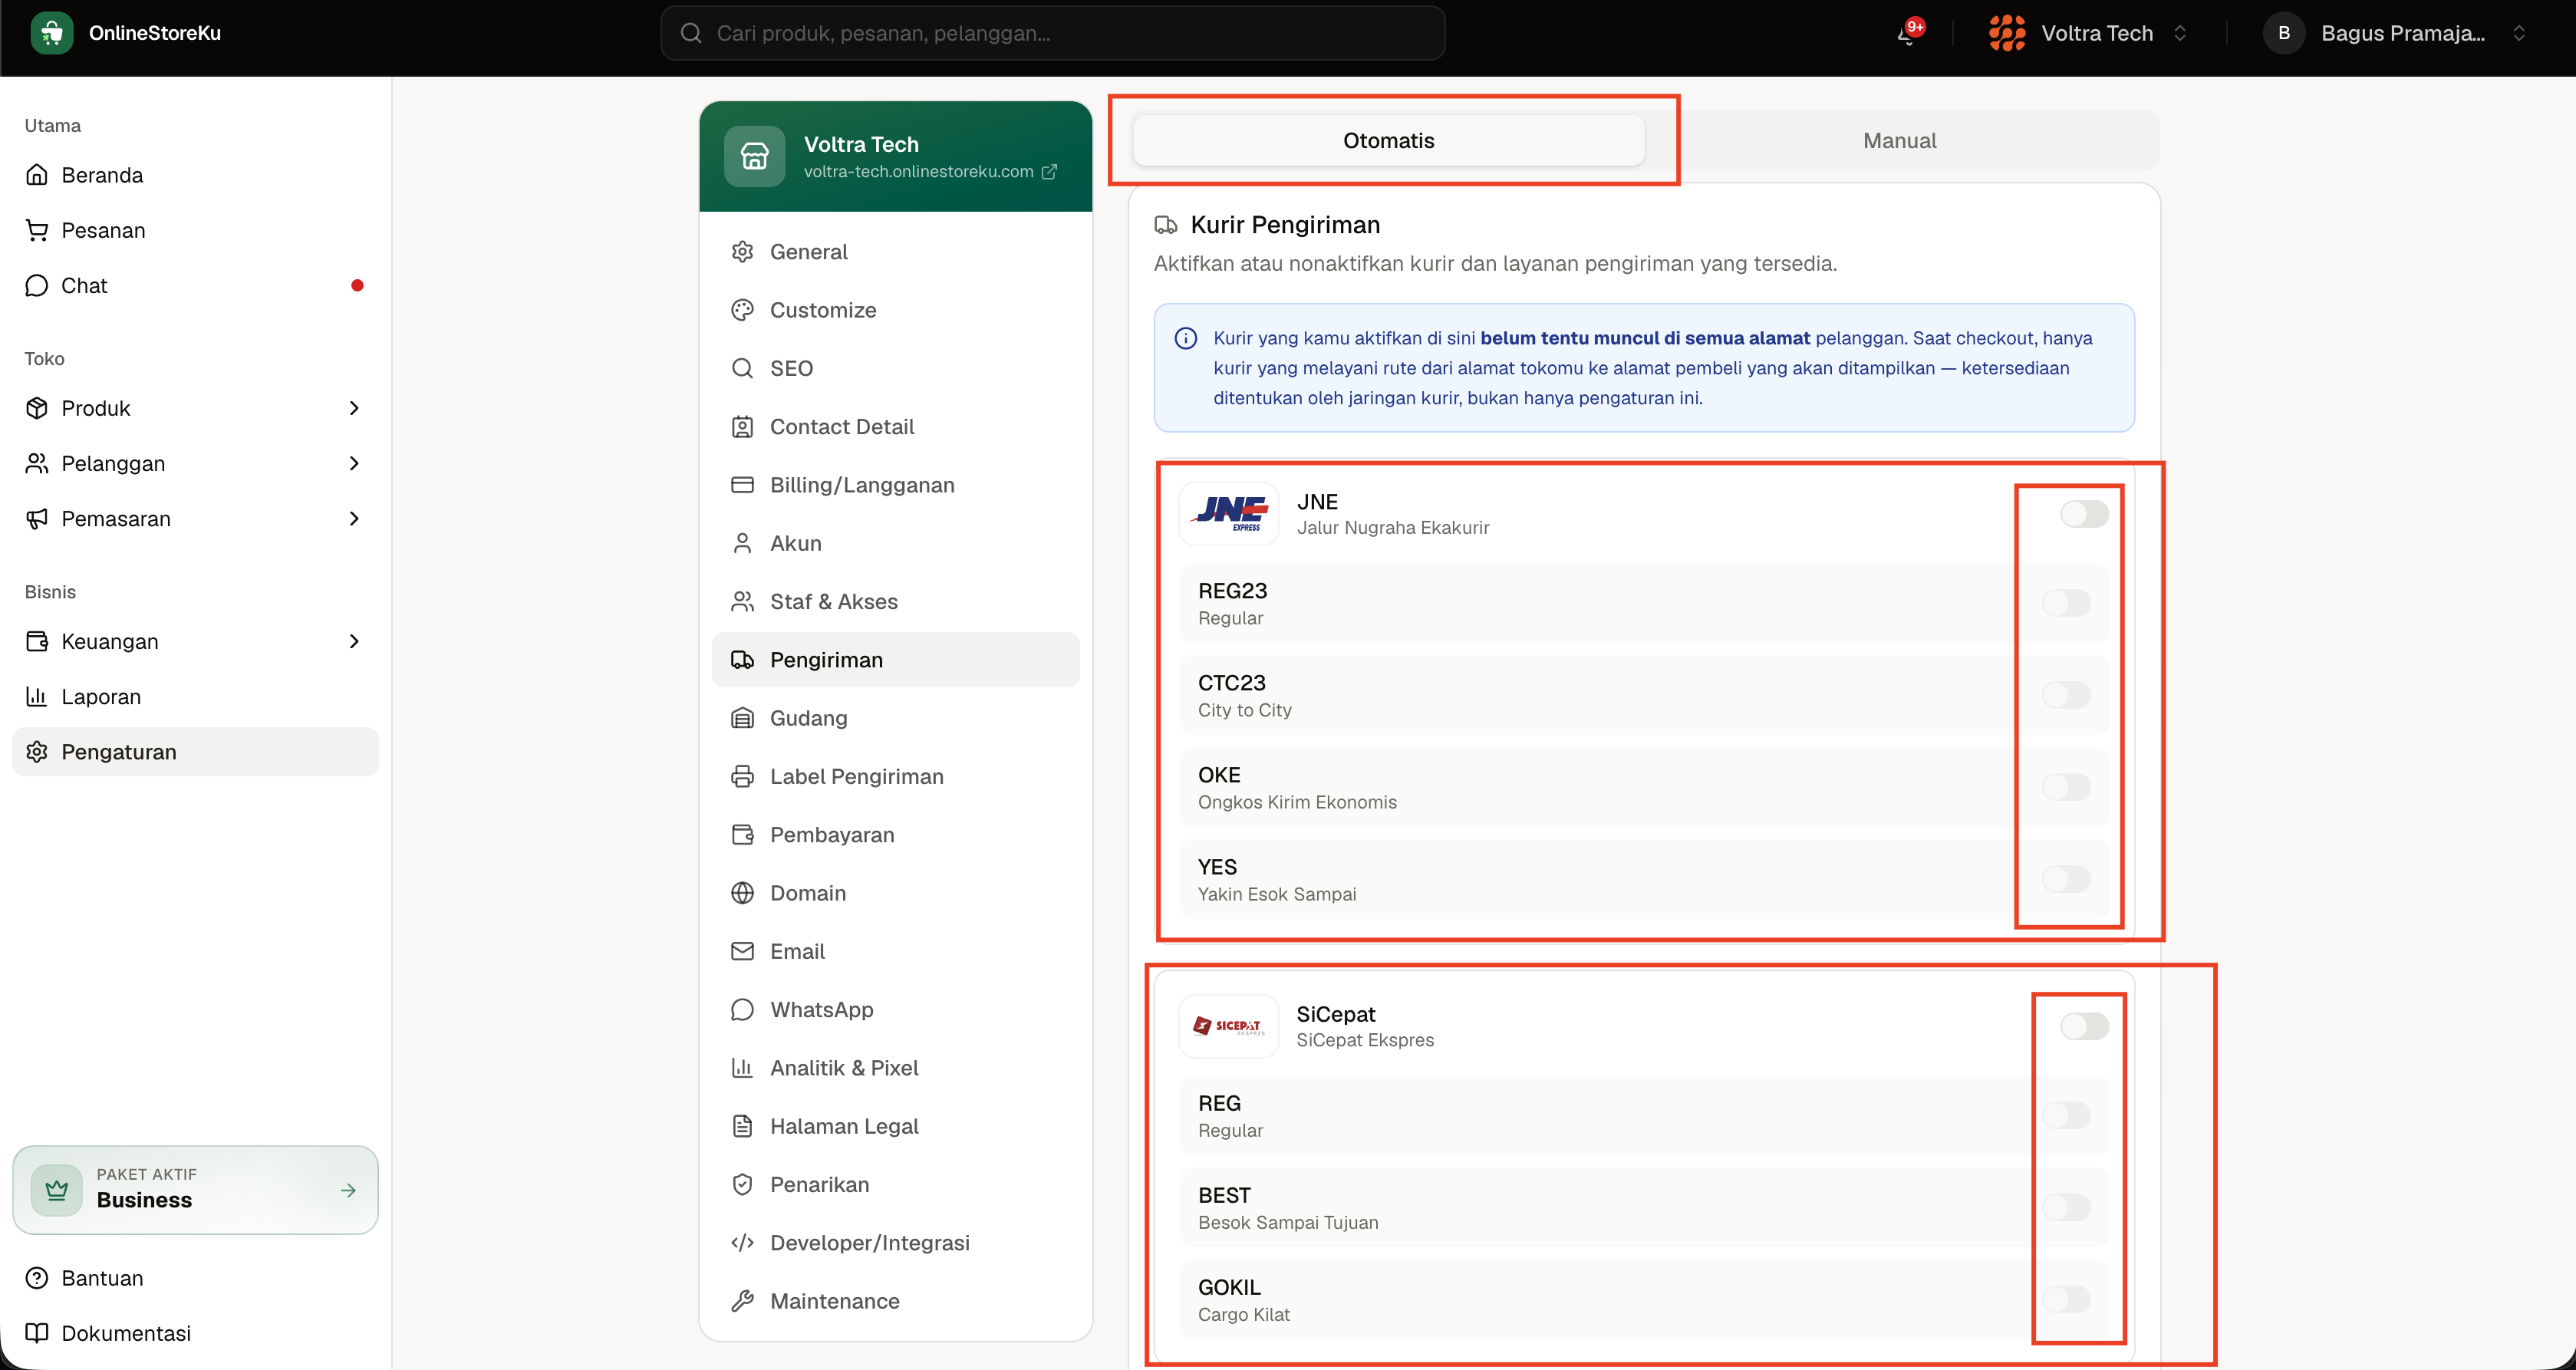The height and width of the screenshot is (1370, 2576).
Task: Expand the Produk menu chevron
Action: coord(354,408)
